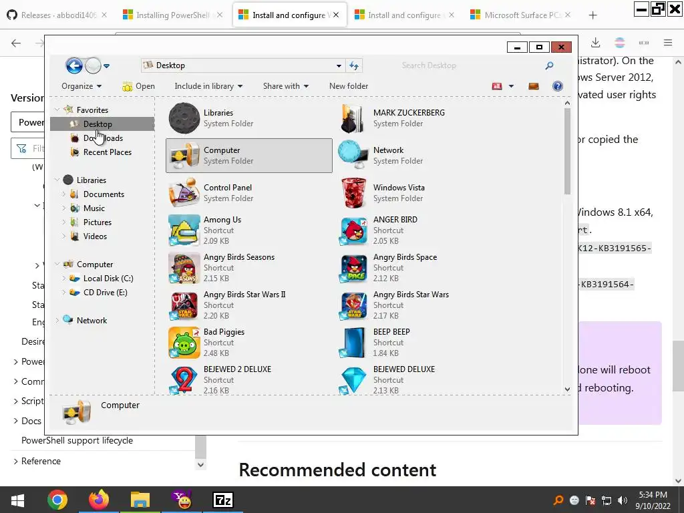Open the Firefox hamburger menu
The height and width of the screenshot is (513, 684).
[668, 43]
